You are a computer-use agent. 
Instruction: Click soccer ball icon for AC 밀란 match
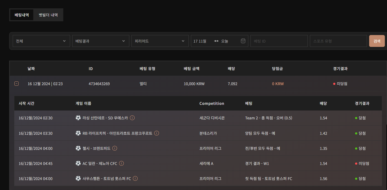[78, 163]
